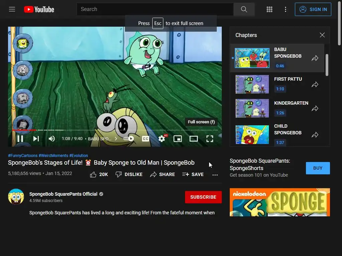342x256 pixels.
Task: Focus the Search input field
Action: pyautogui.click(x=155, y=9)
